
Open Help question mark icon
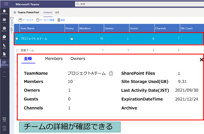tap(4, 128)
